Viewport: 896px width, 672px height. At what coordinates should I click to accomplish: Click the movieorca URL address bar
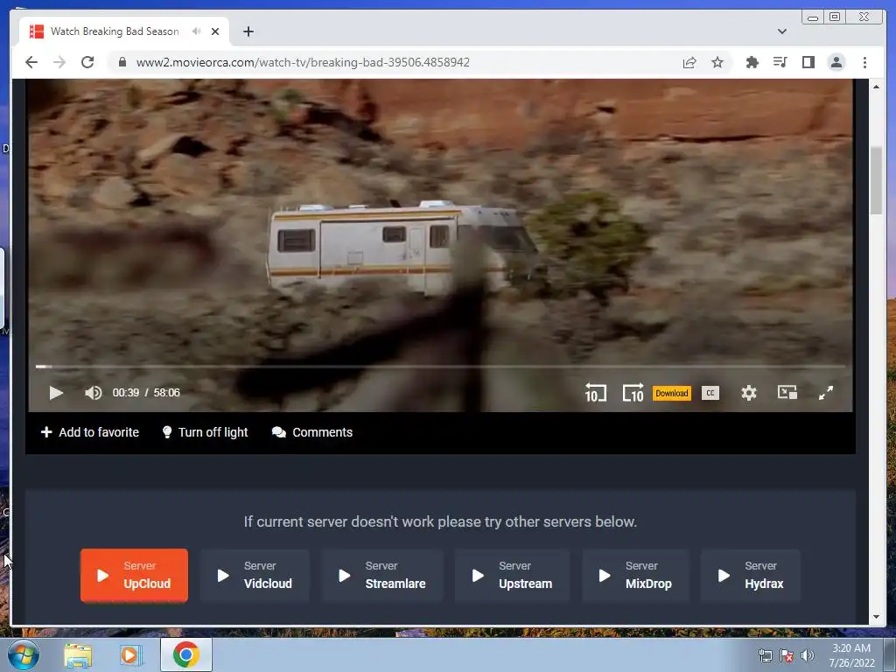point(303,62)
